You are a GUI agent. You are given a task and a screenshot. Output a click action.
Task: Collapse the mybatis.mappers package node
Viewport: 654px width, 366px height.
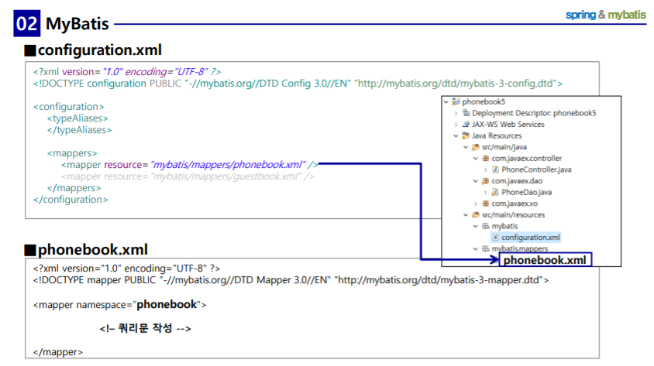tap(476, 248)
